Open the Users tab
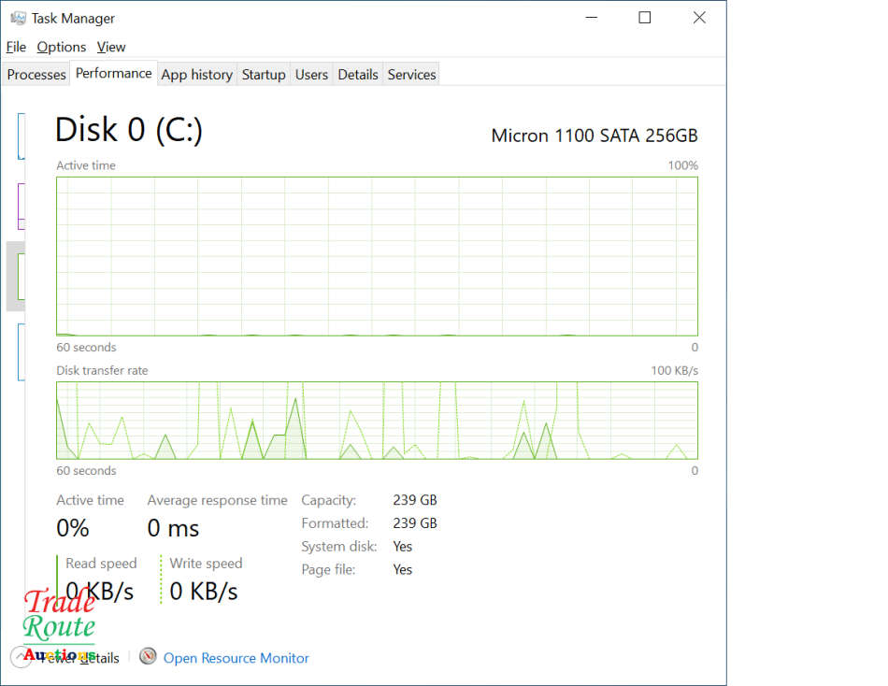Viewport: 888px width, 686px height. click(311, 75)
